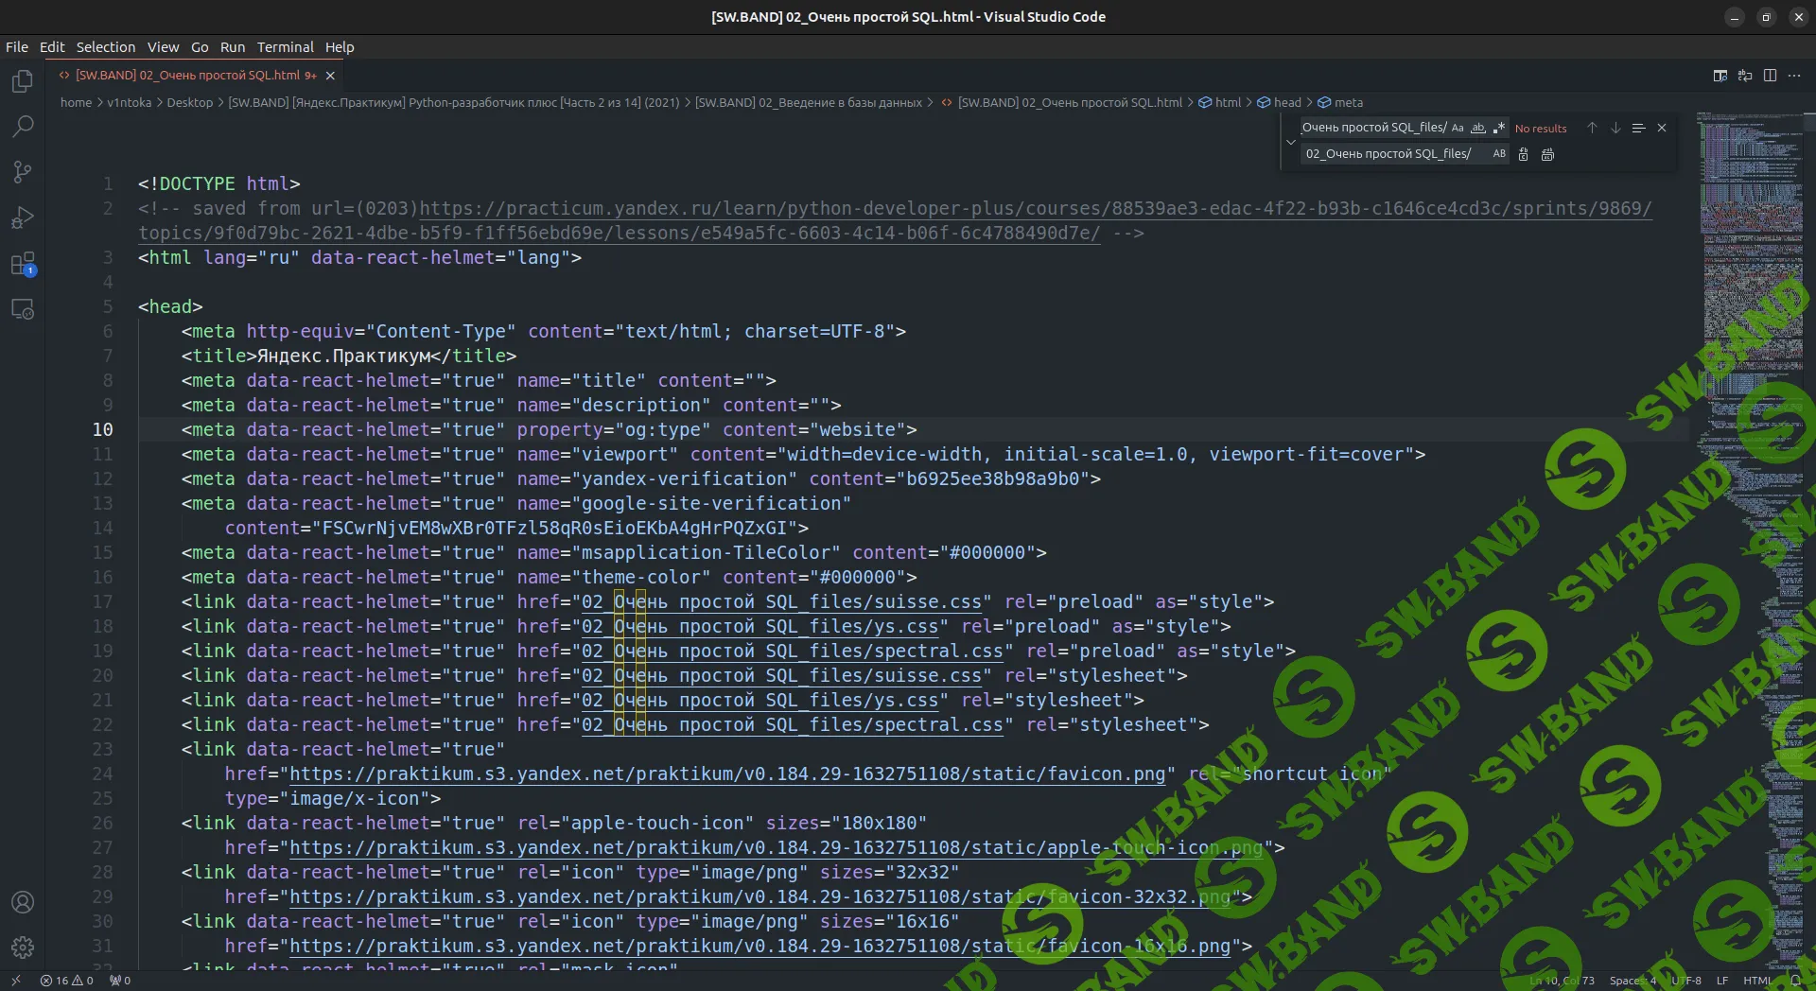The width and height of the screenshot is (1816, 991).
Task: Toggle Match Case in find widget
Action: pyautogui.click(x=1458, y=128)
